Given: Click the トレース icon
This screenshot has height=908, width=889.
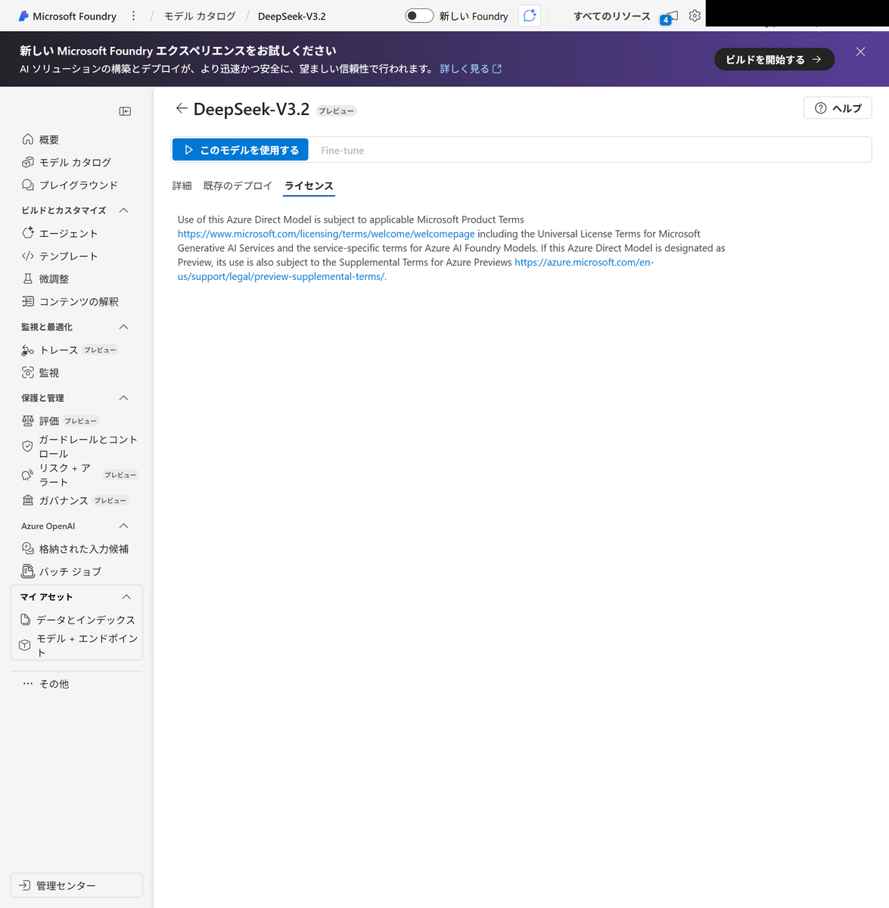Looking at the screenshot, I should pyautogui.click(x=28, y=350).
